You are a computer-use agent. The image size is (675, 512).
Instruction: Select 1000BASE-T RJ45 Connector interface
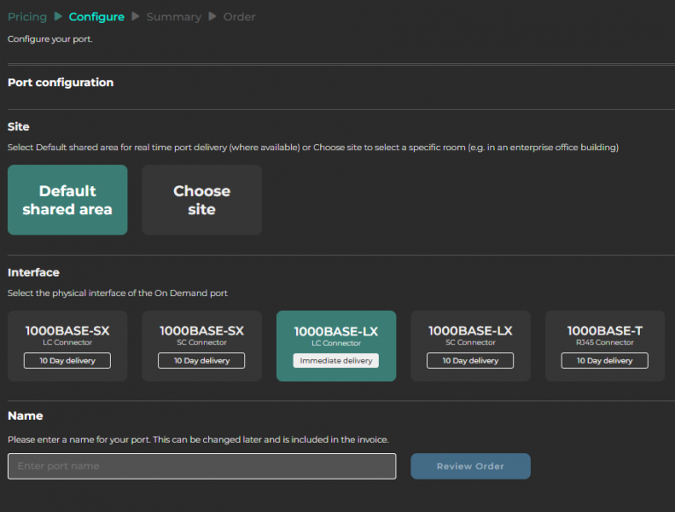605,346
